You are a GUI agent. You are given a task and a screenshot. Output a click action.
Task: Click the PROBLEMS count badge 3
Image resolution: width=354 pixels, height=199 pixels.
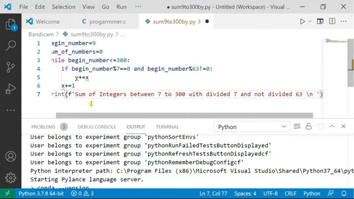[x=64, y=127]
